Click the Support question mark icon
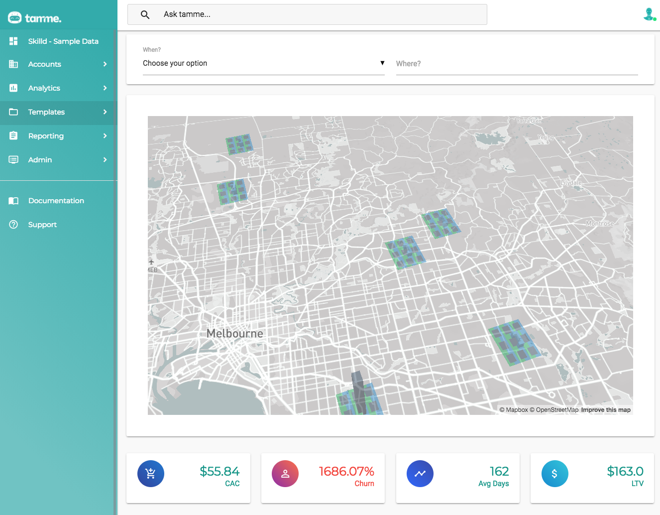The height and width of the screenshot is (515, 660). (13, 225)
